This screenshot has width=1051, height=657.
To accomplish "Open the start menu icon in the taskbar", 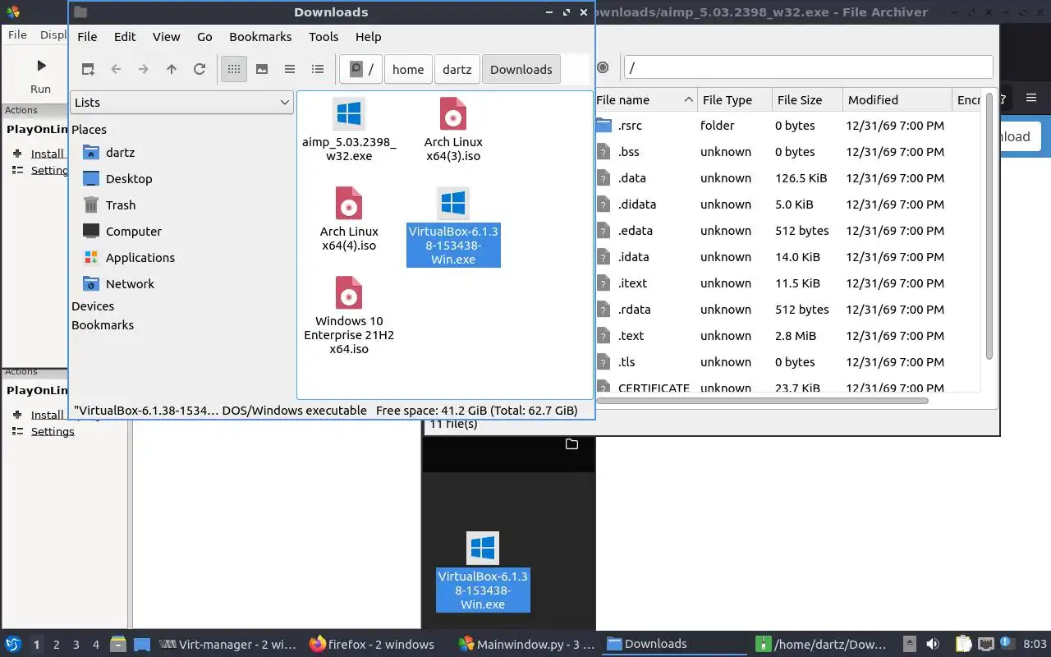I will (x=13, y=645).
